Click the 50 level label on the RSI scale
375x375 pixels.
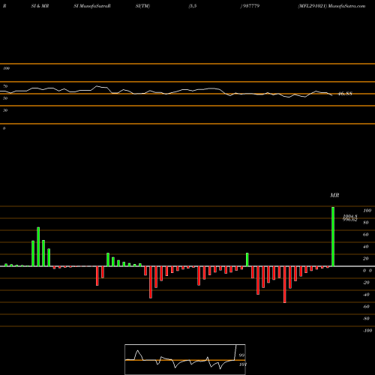(x=5, y=98)
